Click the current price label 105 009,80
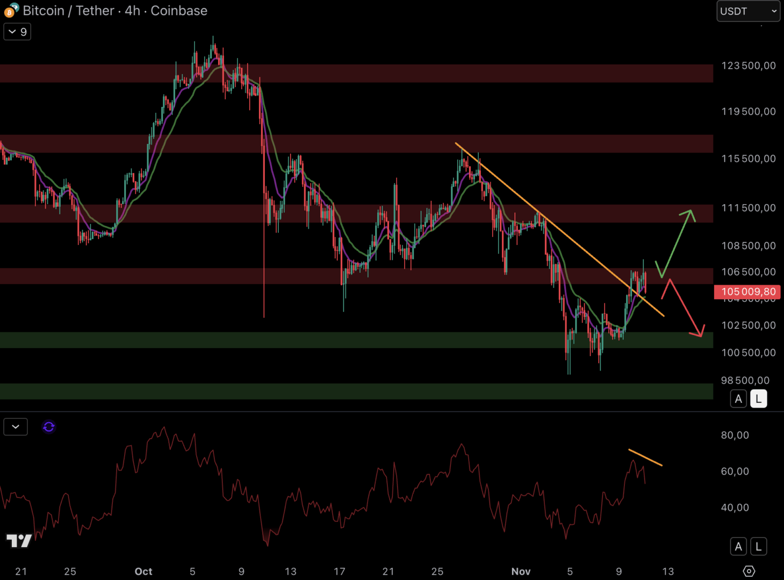The width and height of the screenshot is (784, 580). point(747,292)
